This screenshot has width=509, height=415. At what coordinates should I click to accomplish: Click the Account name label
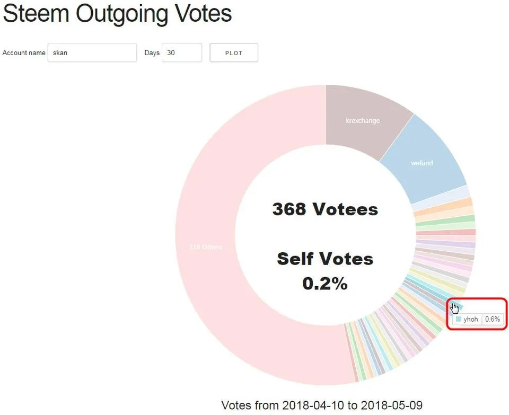[x=24, y=52]
